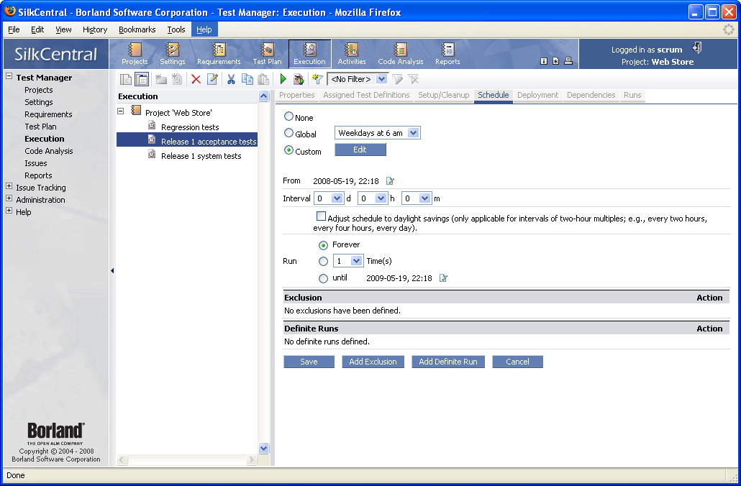The image size is (741, 486).
Task: Open the History menu in Firefox
Action: [95, 29]
